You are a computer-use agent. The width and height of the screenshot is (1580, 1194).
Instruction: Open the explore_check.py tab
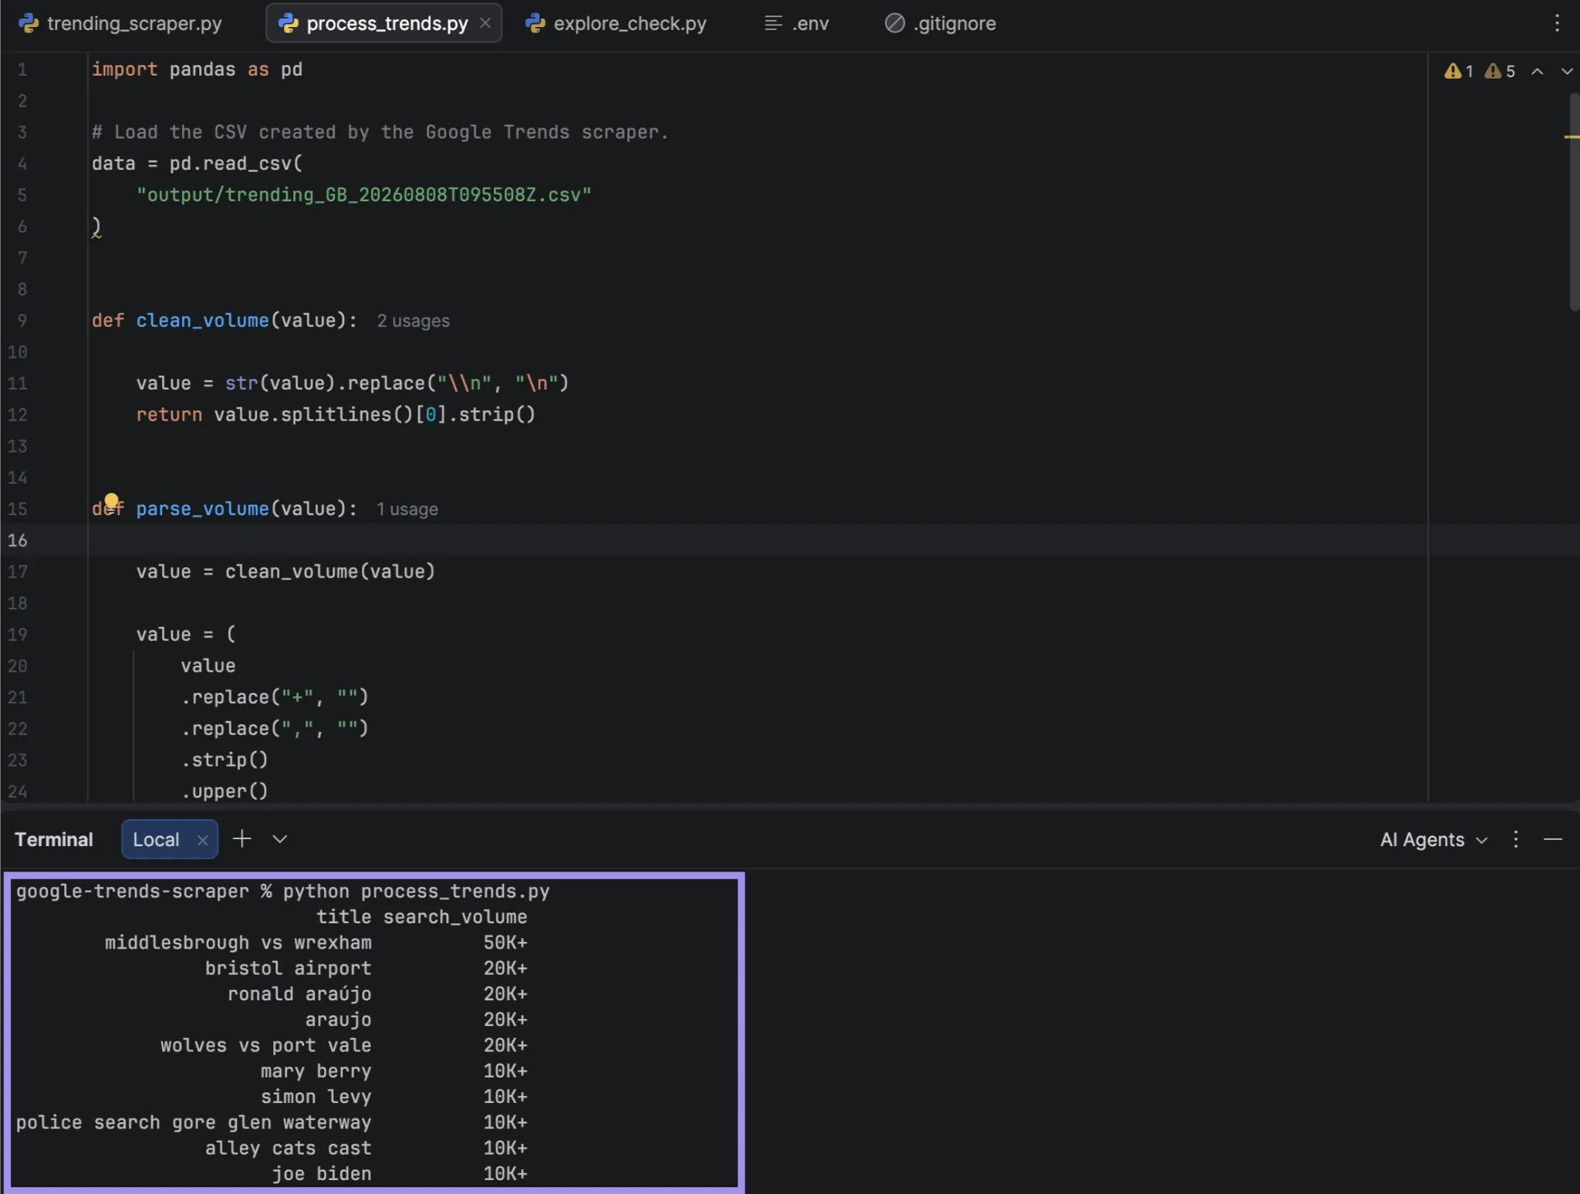pos(616,23)
